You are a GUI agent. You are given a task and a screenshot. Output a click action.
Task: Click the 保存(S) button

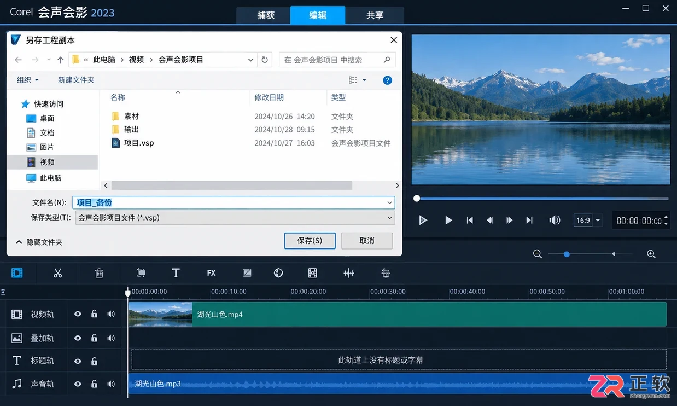[x=310, y=241]
